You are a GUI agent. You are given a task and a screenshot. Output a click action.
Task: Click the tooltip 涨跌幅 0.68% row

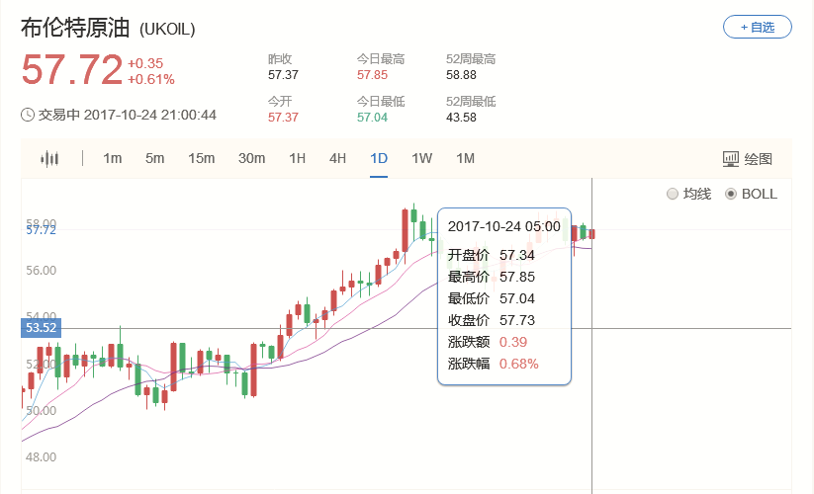(494, 364)
